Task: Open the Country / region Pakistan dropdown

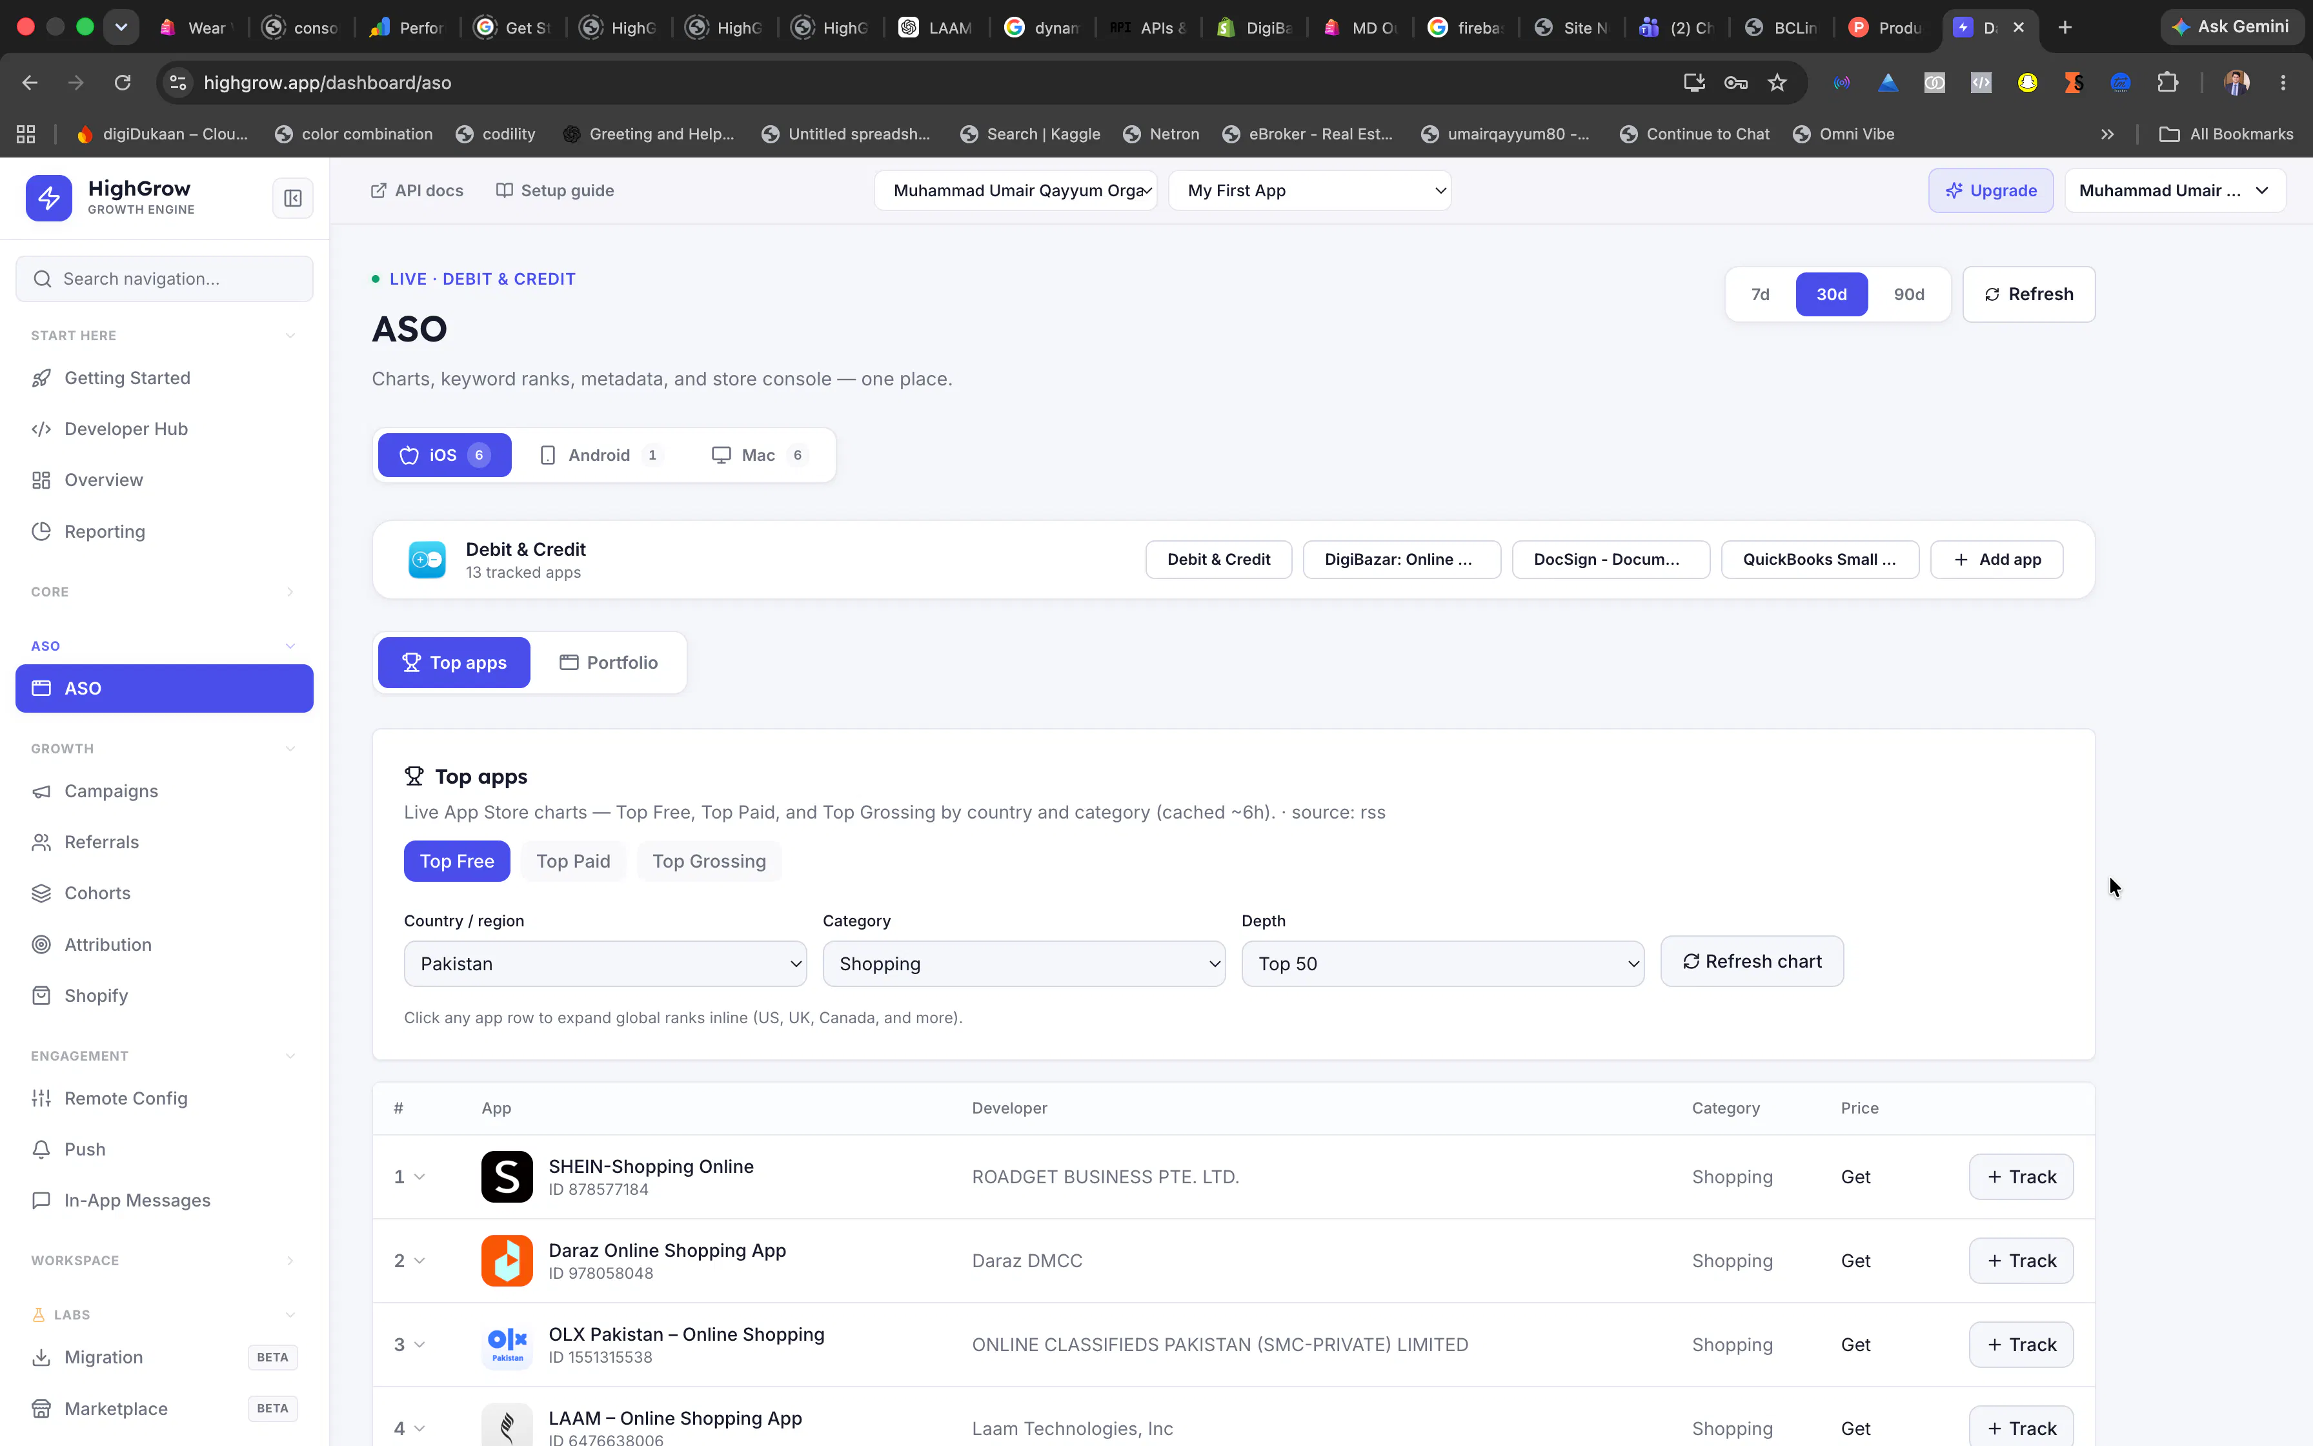Action: click(605, 964)
